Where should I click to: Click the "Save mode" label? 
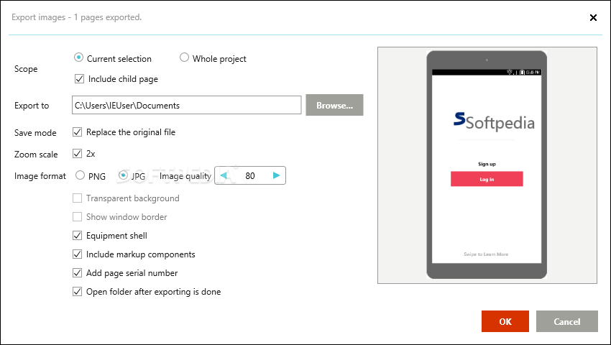[35, 133]
